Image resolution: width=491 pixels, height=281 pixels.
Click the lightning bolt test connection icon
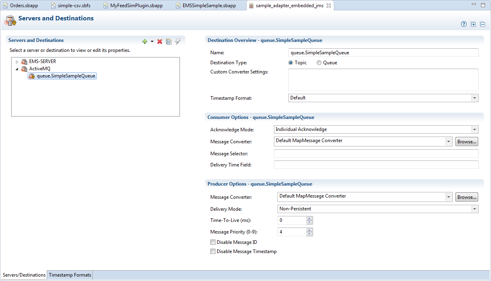178,42
